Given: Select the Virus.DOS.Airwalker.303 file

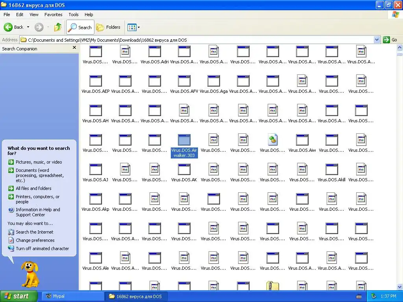Looking at the screenshot, I should [184, 145].
